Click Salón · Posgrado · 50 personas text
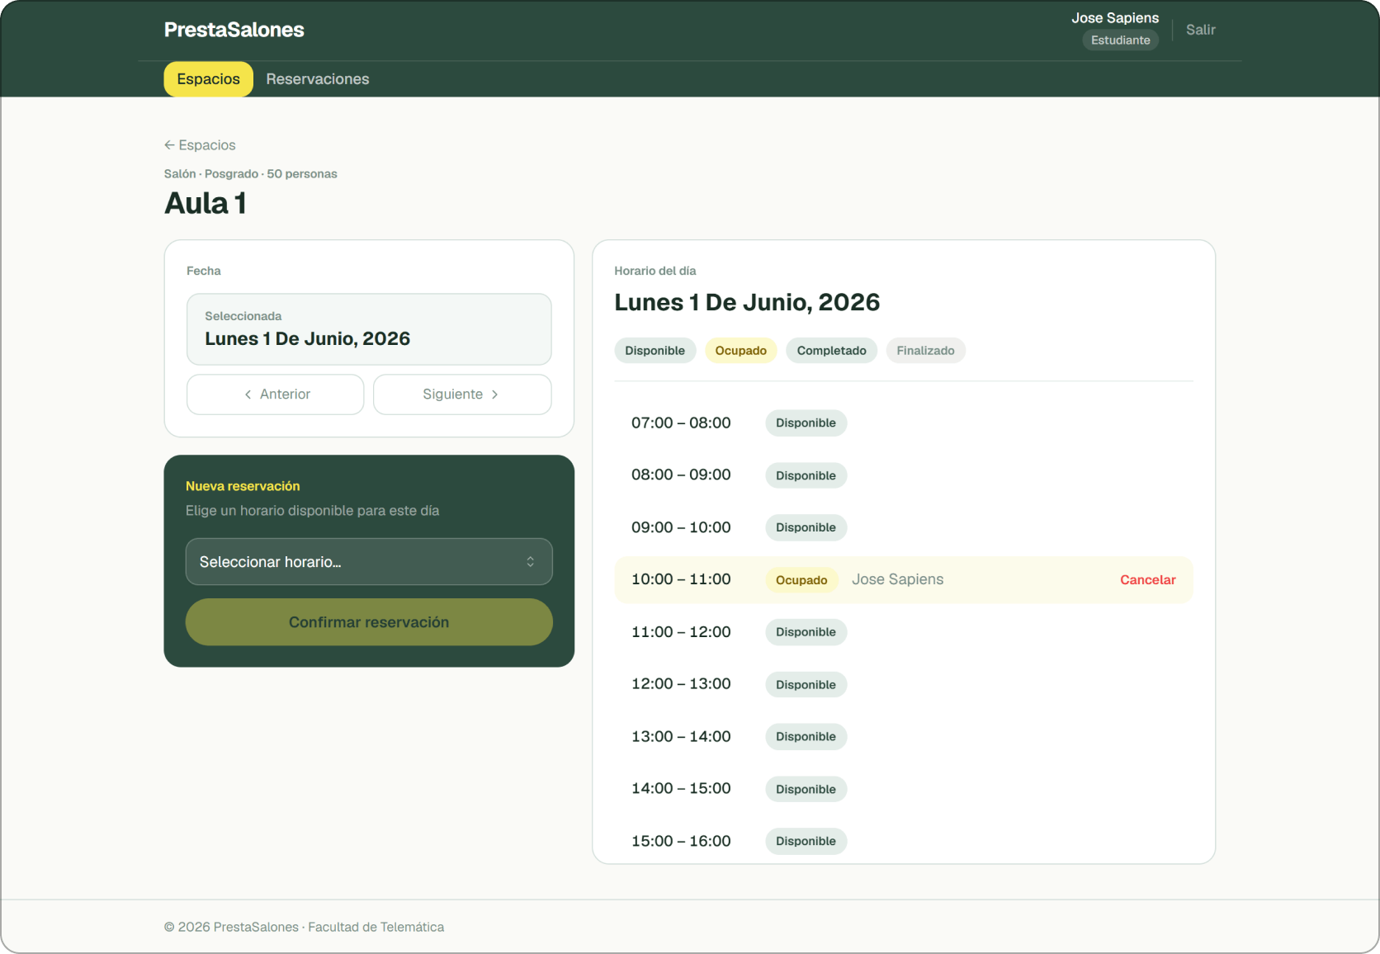1380x954 pixels. (x=250, y=174)
